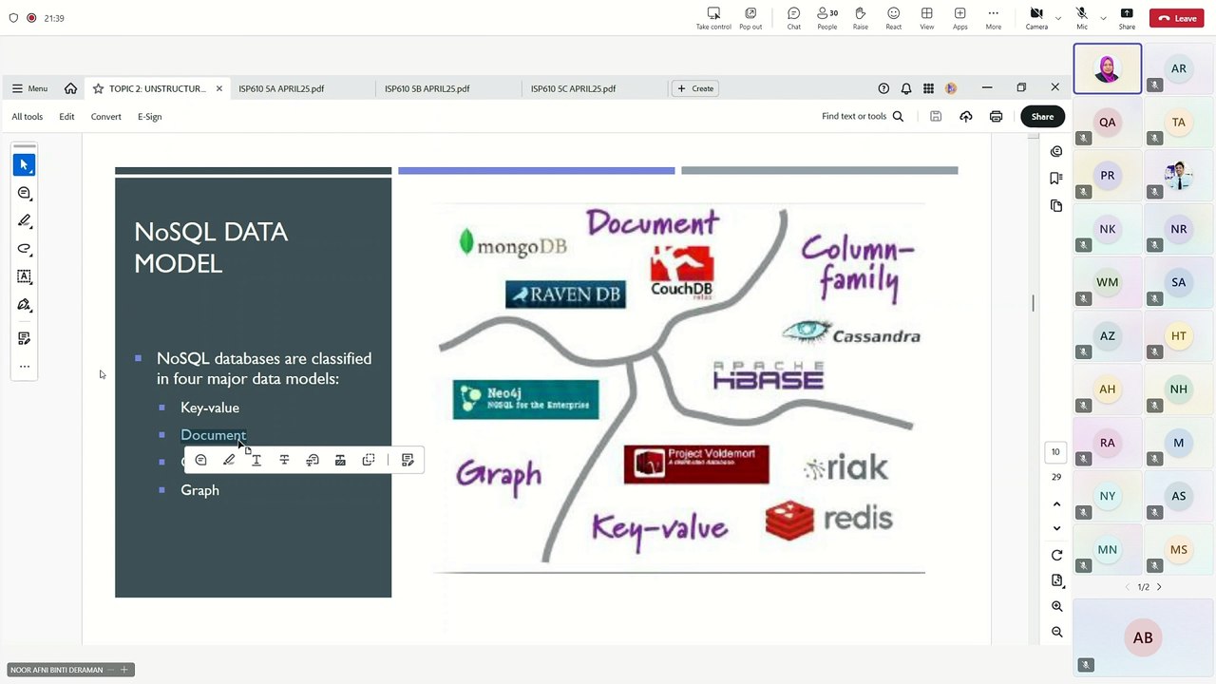Unmute the Mic
This screenshot has height=684, width=1216.
point(1081,17)
